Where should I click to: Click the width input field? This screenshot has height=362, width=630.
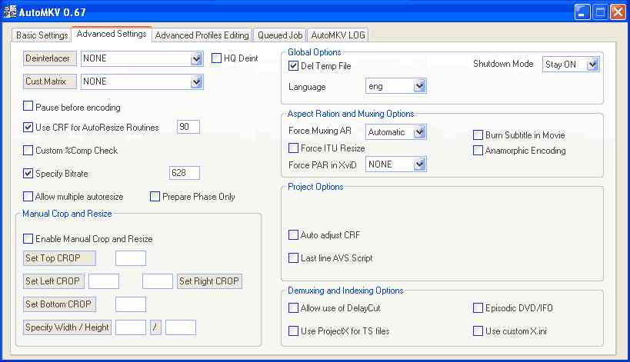pyautogui.click(x=131, y=327)
